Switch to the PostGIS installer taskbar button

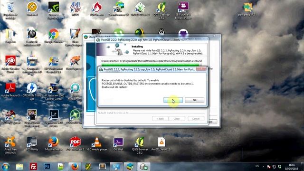point(144,167)
